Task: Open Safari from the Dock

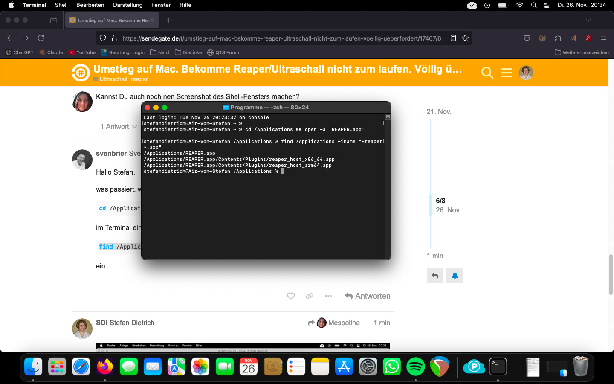Action: 81,367
